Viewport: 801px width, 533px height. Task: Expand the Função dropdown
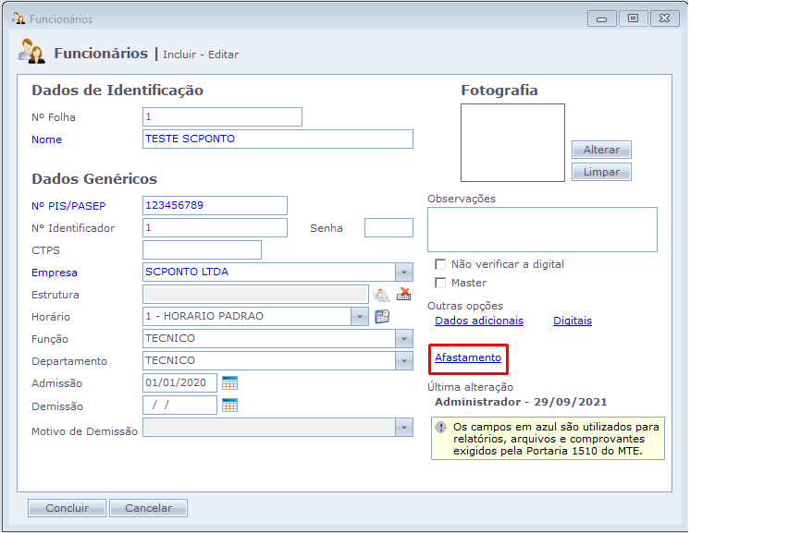click(x=403, y=339)
